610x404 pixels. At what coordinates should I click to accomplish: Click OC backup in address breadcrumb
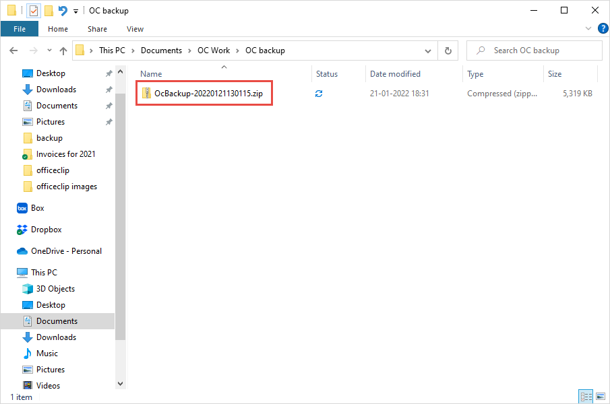click(x=265, y=50)
